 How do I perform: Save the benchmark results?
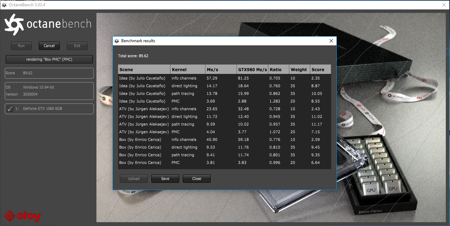tap(165, 179)
